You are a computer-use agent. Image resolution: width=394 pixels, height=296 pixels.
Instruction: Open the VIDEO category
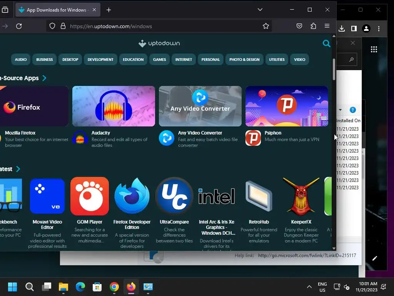(299, 60)
